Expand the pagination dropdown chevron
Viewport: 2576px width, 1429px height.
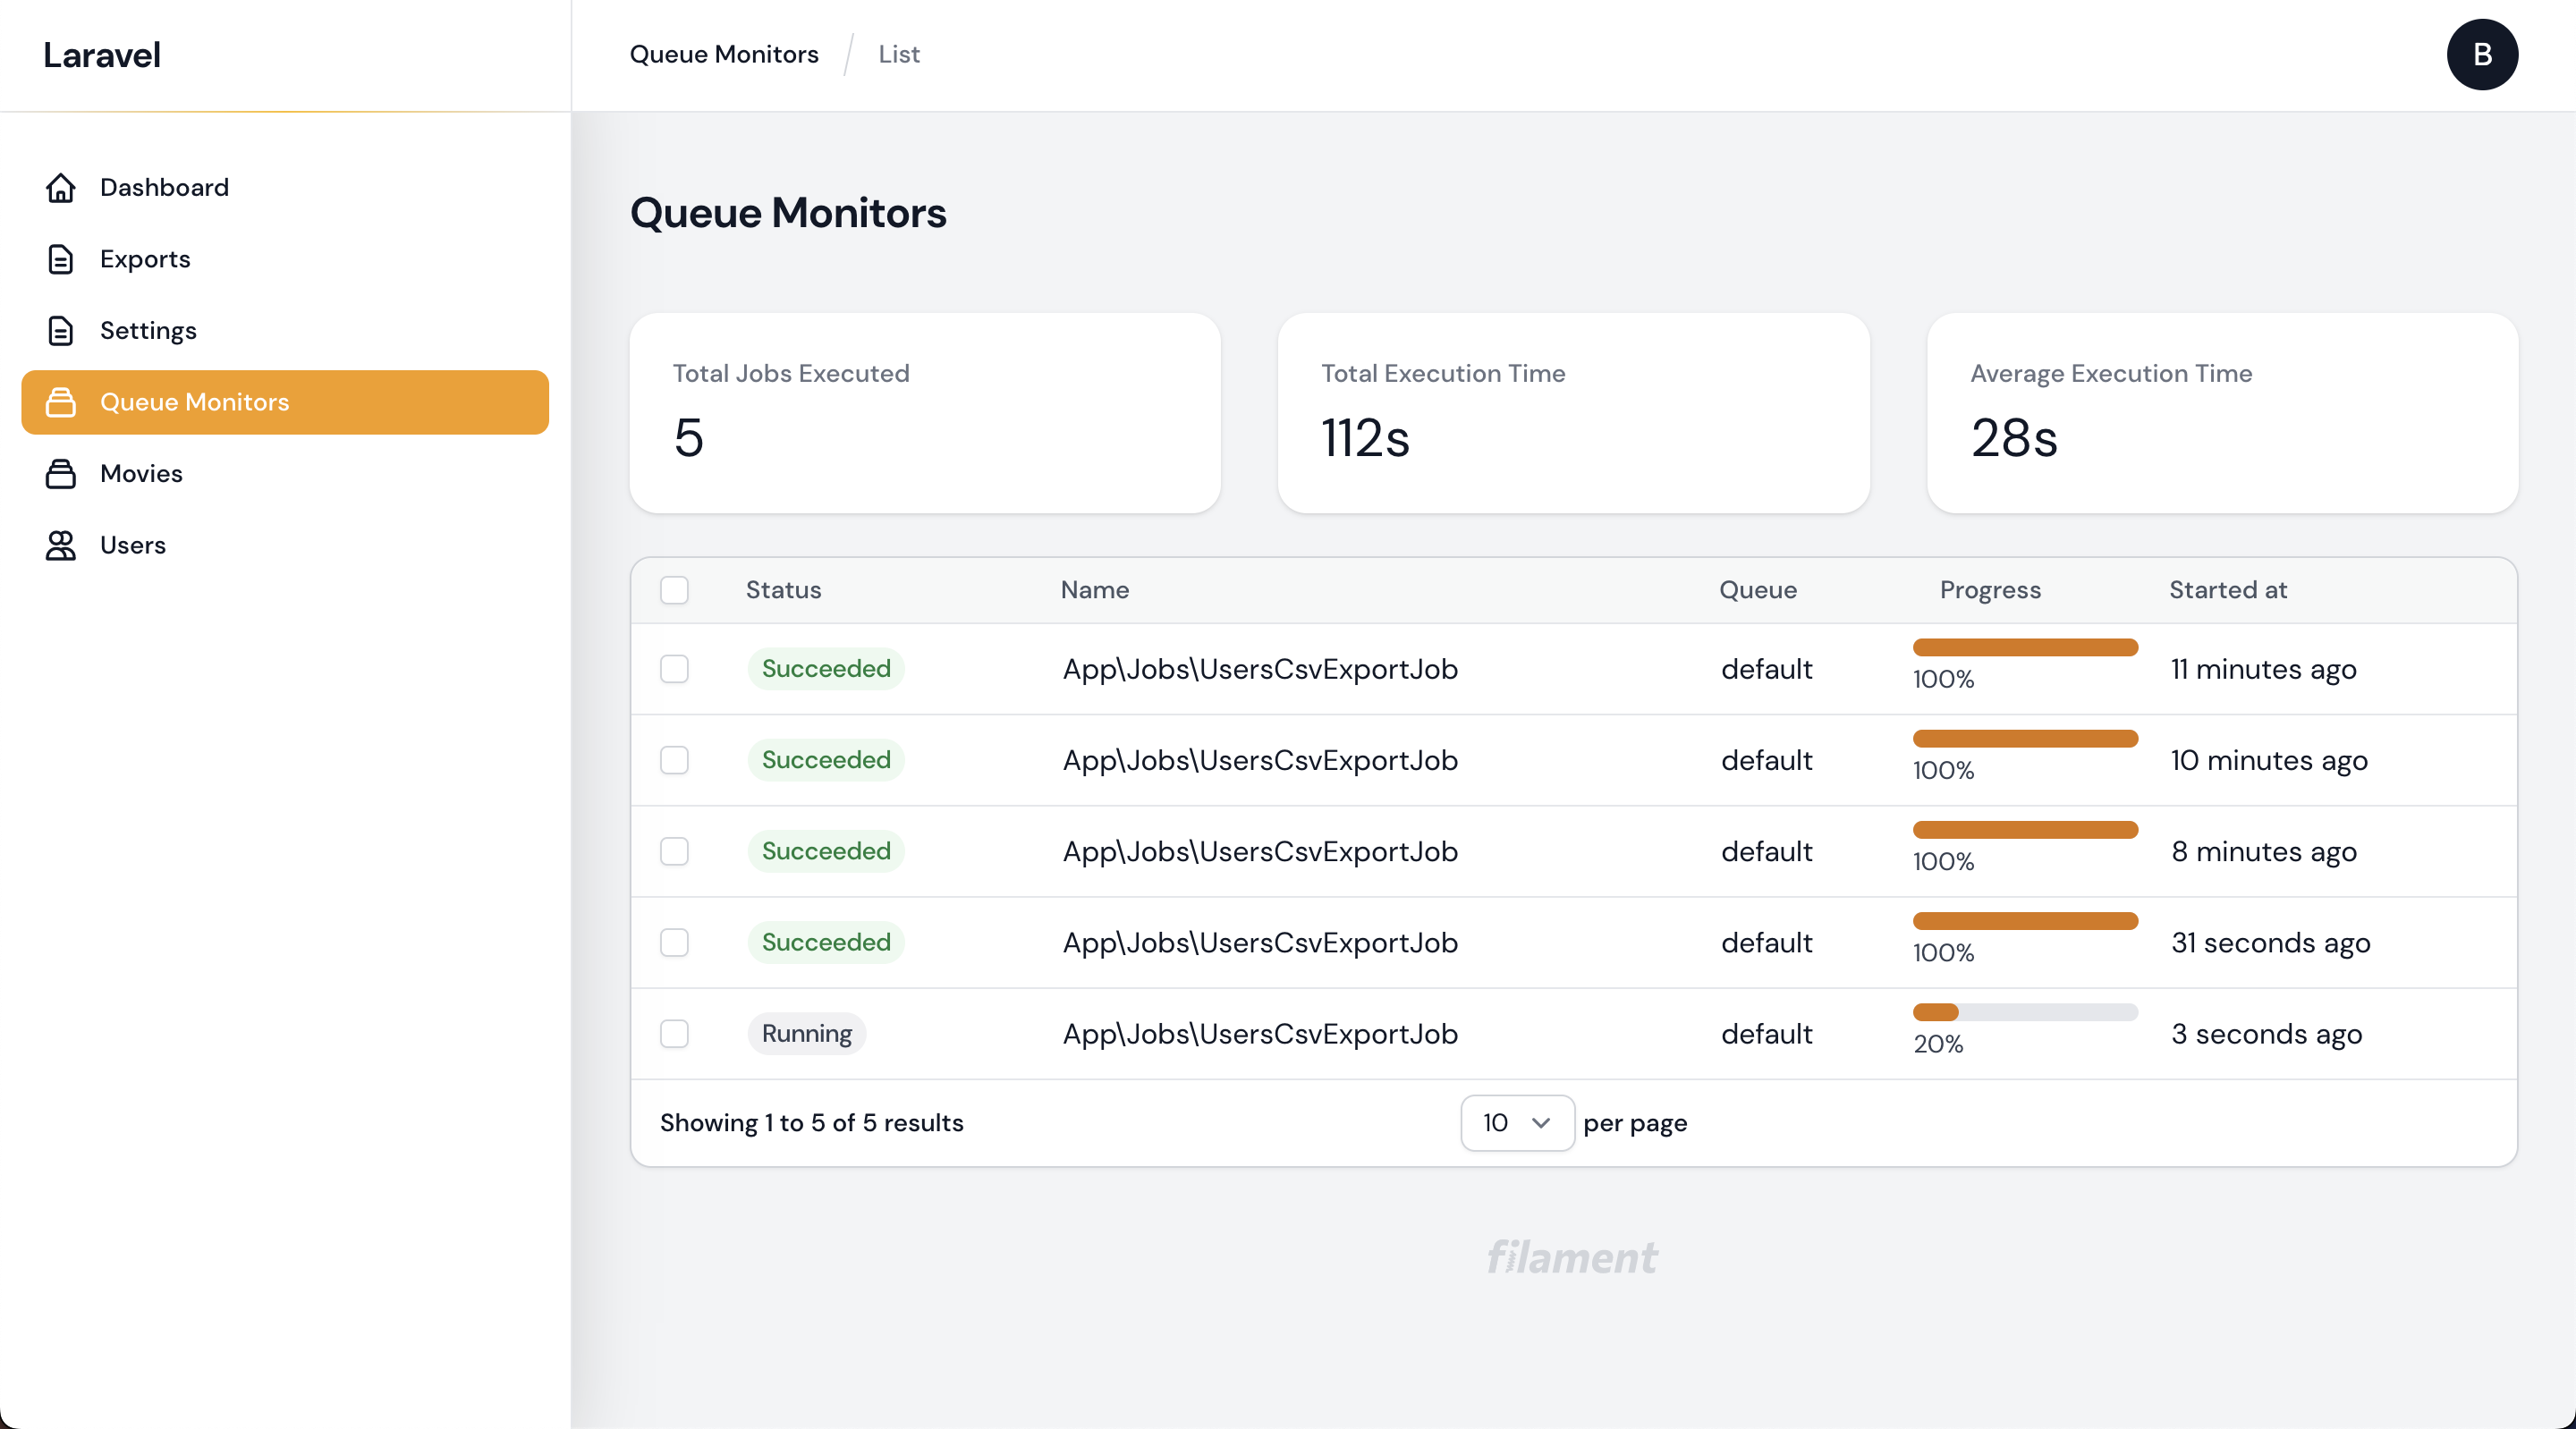pos(1540,1123)
